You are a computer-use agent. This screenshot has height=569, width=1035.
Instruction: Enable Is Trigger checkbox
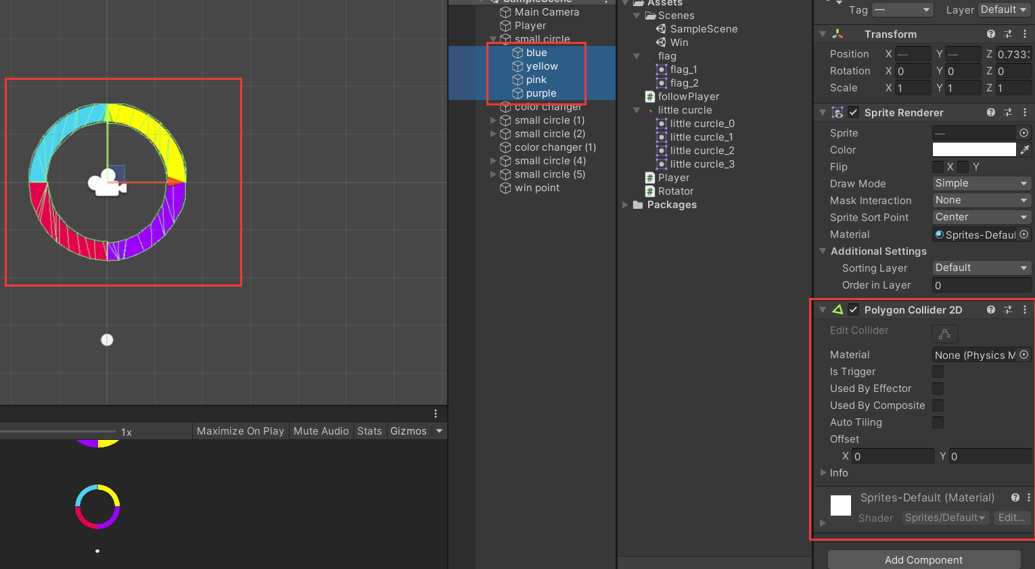938,372
